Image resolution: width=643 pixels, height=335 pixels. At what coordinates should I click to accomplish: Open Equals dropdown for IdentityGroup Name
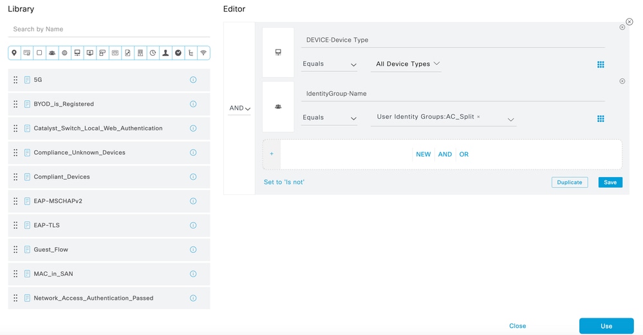point(330,118)
